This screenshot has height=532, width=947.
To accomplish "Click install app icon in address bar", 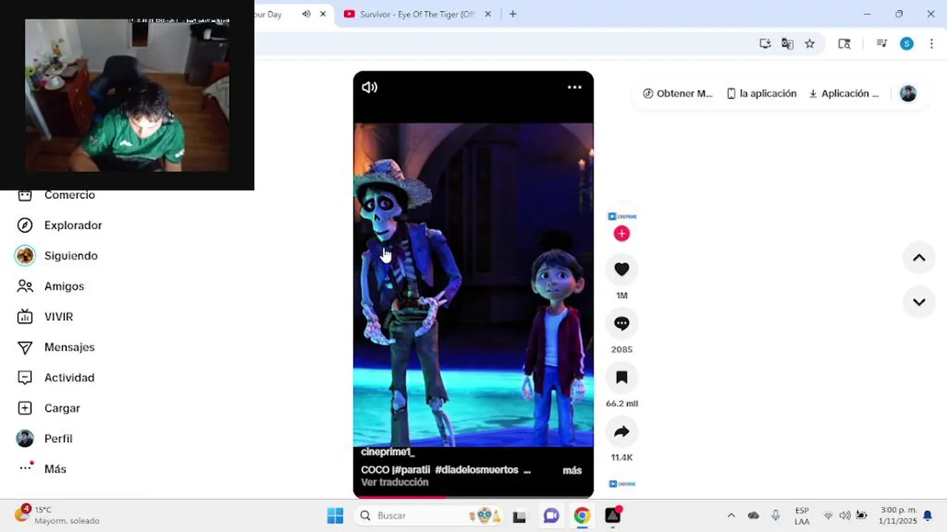I will [x=765, y=44].
